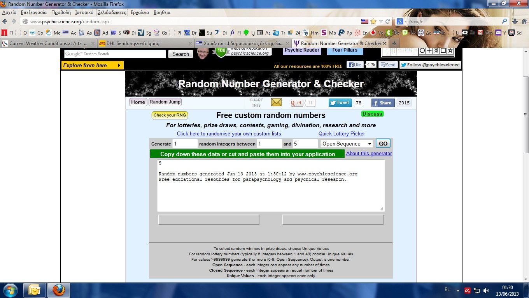Switch to the DHL Sendungsverfolgung tab
The image size is (529, 298).
point(145,43)
